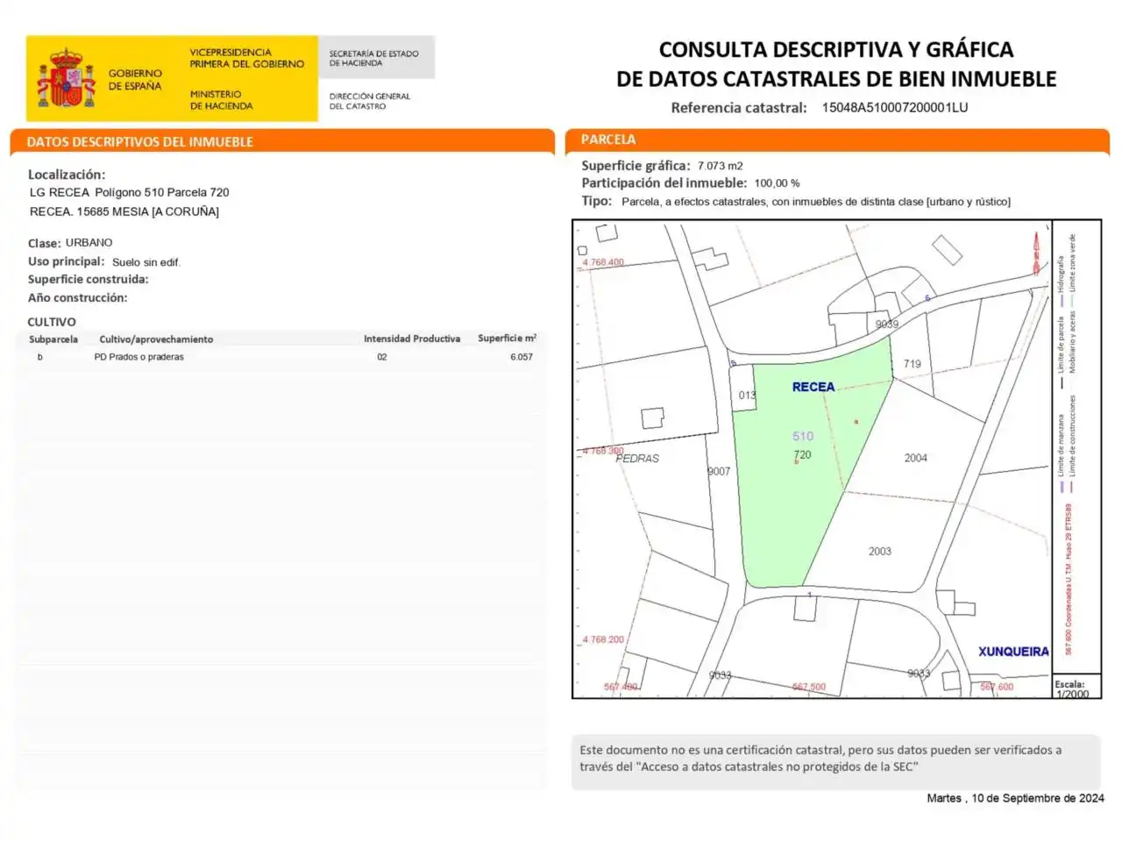This screenshot has width=1122, height=842.
Task: Click 'DE DATOS CATASTRALES DE BIEN INMUEBLE' line
Action: [x=836, y=79]
